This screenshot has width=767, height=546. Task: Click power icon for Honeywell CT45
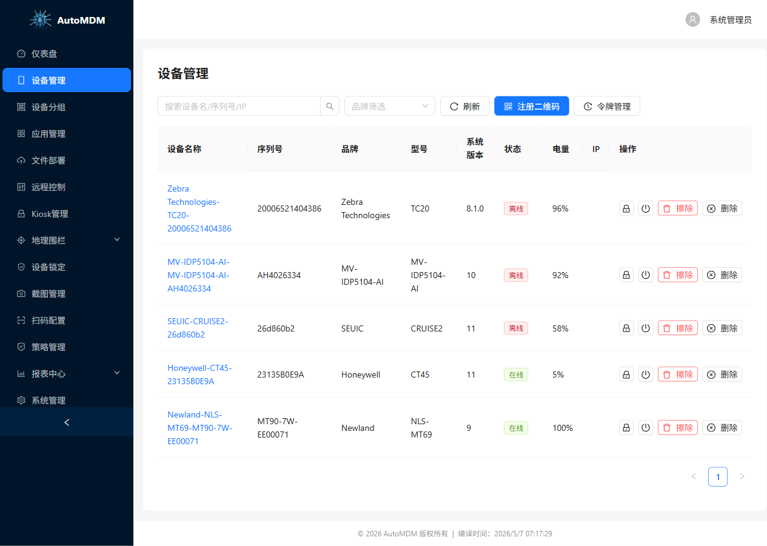[x=646, y=375]
